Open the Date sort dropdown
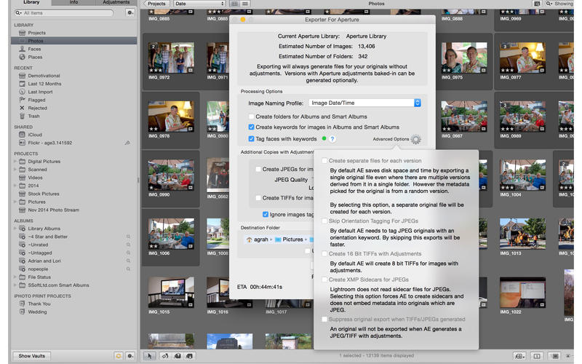582x364 pixels. click(199, 4)
